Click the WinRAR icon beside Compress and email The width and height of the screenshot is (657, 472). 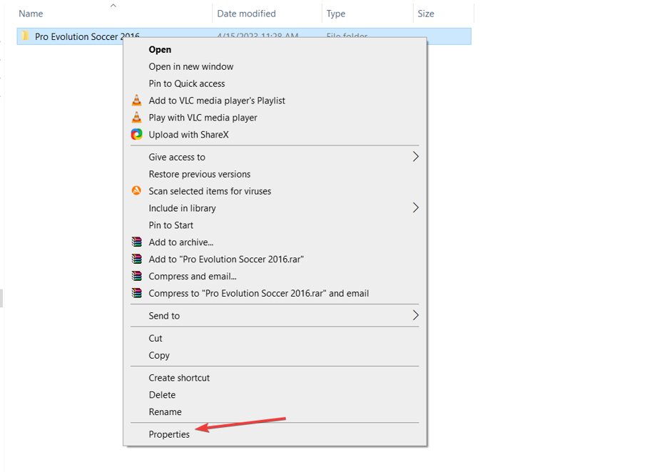(136, 276)
